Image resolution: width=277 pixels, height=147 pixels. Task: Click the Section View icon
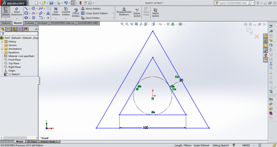tap(136, 24)
